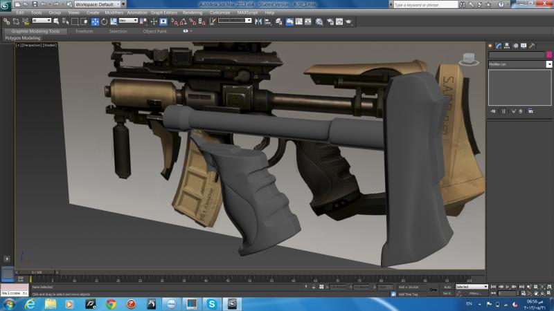Viewport: 554px width, 311px height.
Task: Select the Unlink Selection tool
Action: 16,21
